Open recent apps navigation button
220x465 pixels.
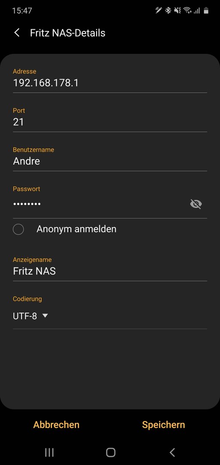[x=49, y=452]
